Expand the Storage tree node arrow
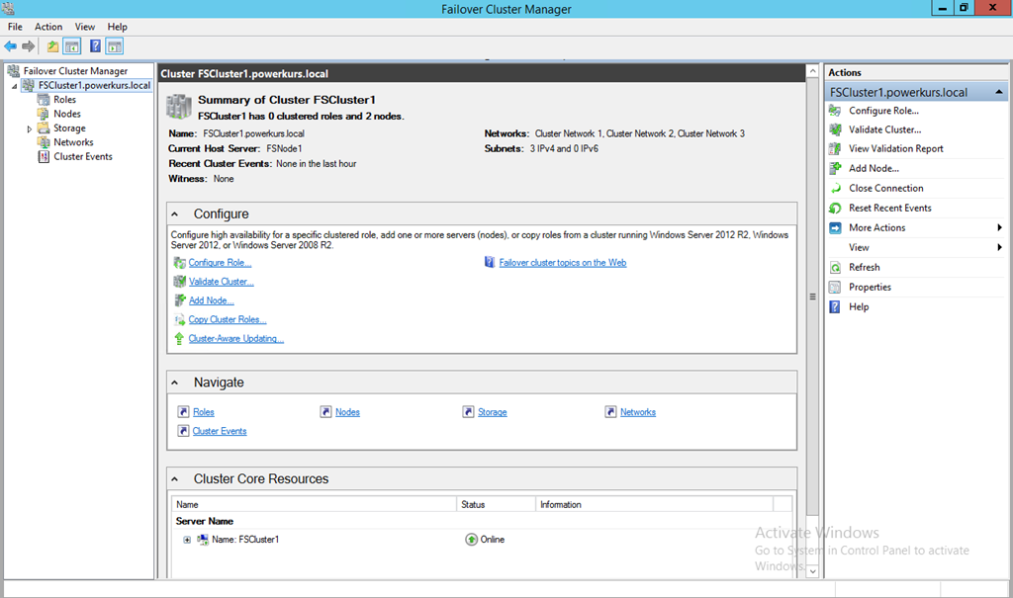Image resolution: width=1013 pixels, height=598 pixels. [x=29, y=128]
